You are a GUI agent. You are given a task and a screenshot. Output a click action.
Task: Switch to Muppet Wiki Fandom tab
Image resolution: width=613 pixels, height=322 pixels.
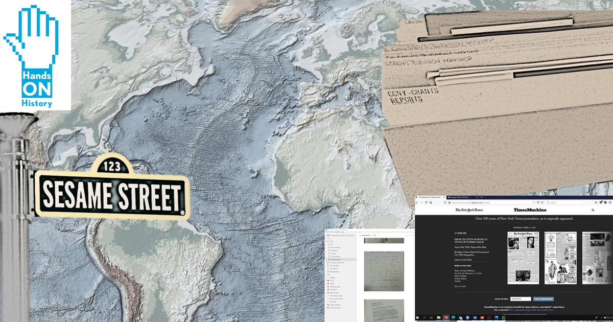(x=462, y=197)
